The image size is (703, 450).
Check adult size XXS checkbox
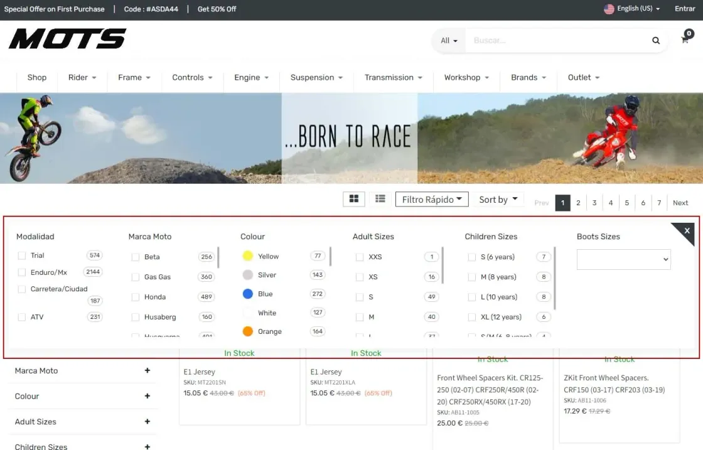360,257
